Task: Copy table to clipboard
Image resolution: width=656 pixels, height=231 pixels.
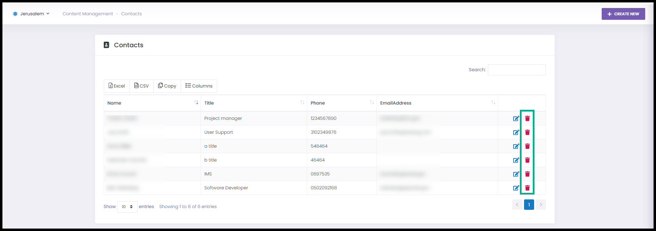Action: coord(167,86)
